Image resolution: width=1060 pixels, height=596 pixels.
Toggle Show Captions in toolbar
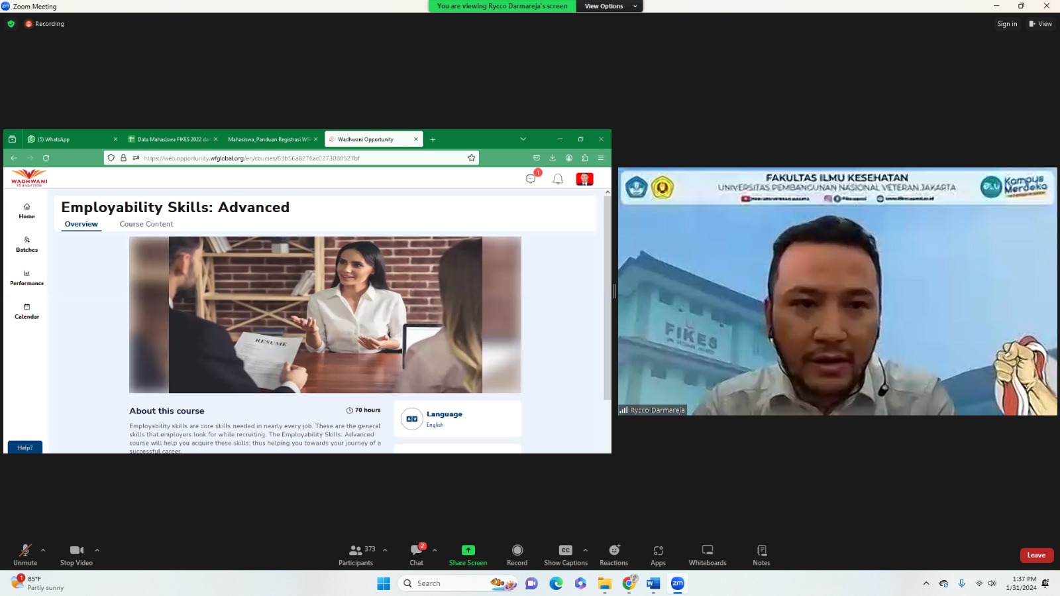(565, 554)
